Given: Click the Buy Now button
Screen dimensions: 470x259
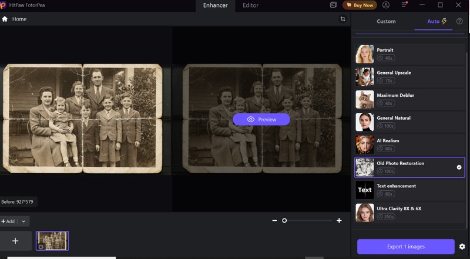Looking at the screenshot, I should (360, 5).
